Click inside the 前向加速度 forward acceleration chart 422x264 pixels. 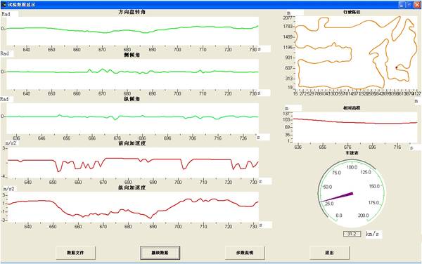(x=133, y=162)
